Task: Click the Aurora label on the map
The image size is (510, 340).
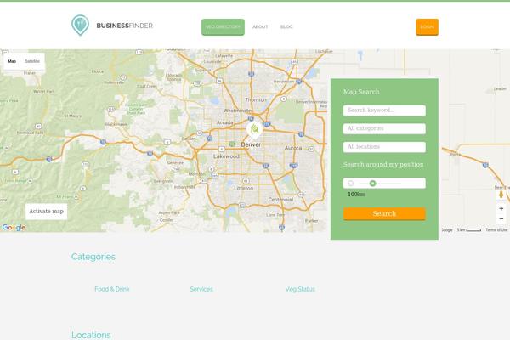Action: pos(293,148)
